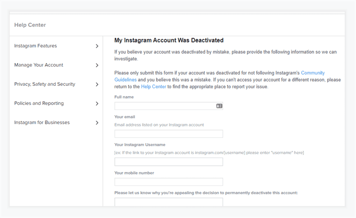
Task: Click the Help Center header title
Action: pos(30,25)
